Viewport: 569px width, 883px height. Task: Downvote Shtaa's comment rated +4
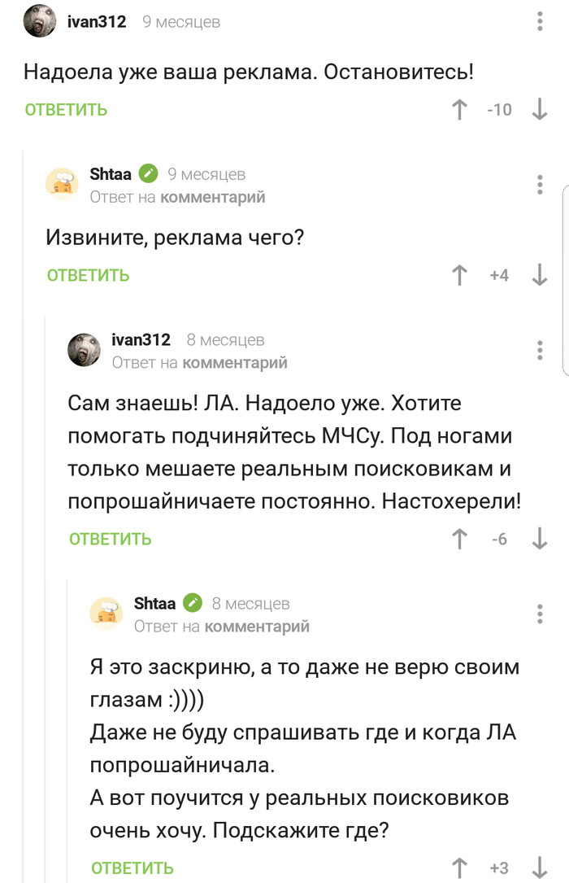tap(539, 275)
